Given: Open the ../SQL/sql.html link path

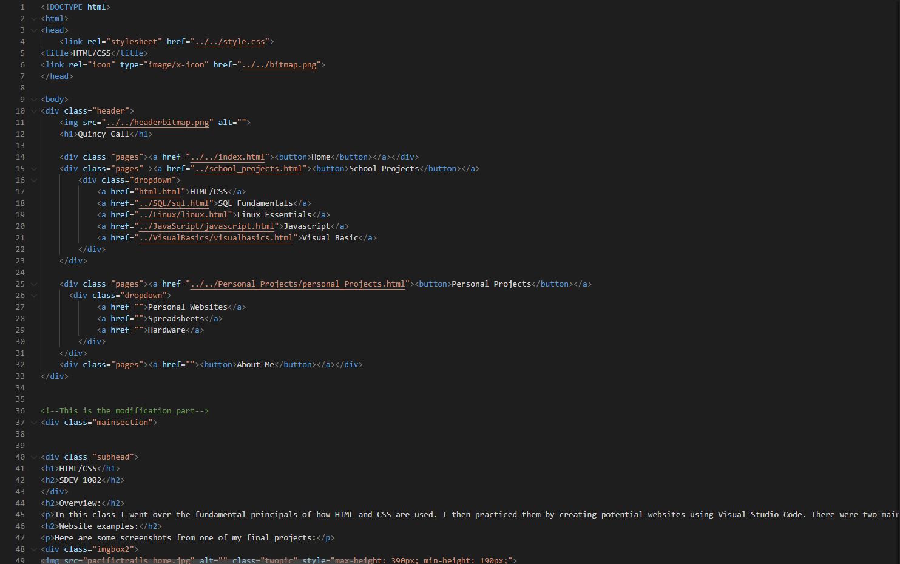Looking at the screenshot, I should tap(174, 203).
